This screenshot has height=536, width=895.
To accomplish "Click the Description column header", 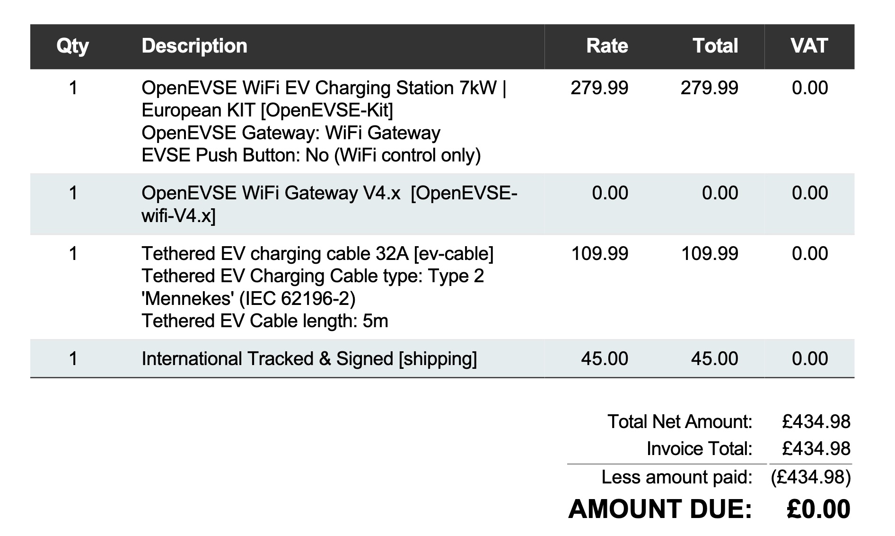I will click(194, 46).
